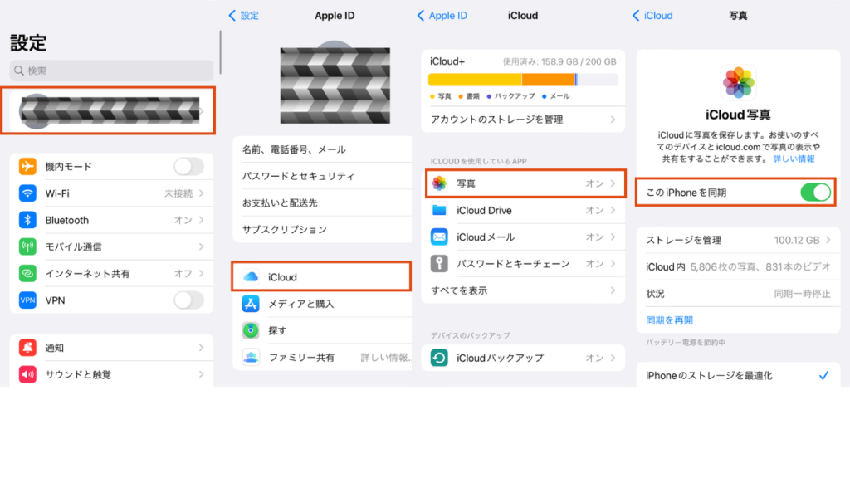Open the パスワードとキーチェーン row label
Viewport: 850px width, 478px height.
point(513,263)
